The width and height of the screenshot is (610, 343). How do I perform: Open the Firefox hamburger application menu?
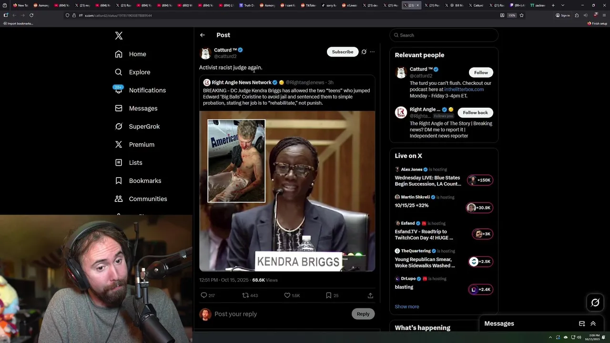(x=604, y=15)
